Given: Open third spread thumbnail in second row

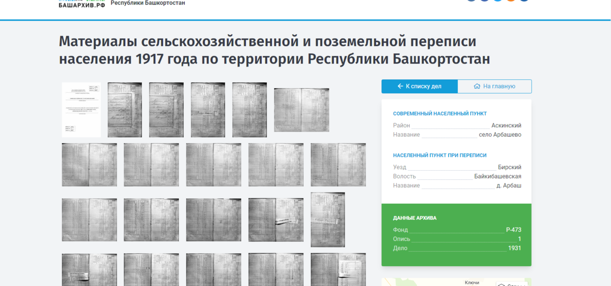Looking at the screenshot, I should 213,165.
